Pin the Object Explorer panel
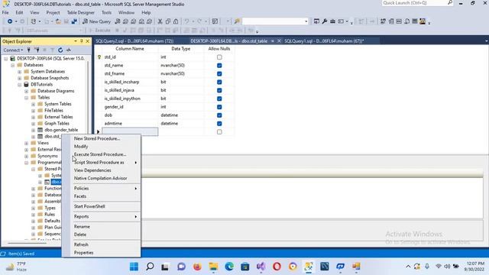This screenshot has width=489, height=275. 82,41
